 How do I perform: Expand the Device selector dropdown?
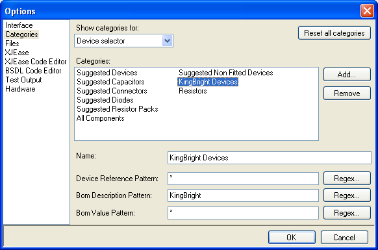point(168,41)
